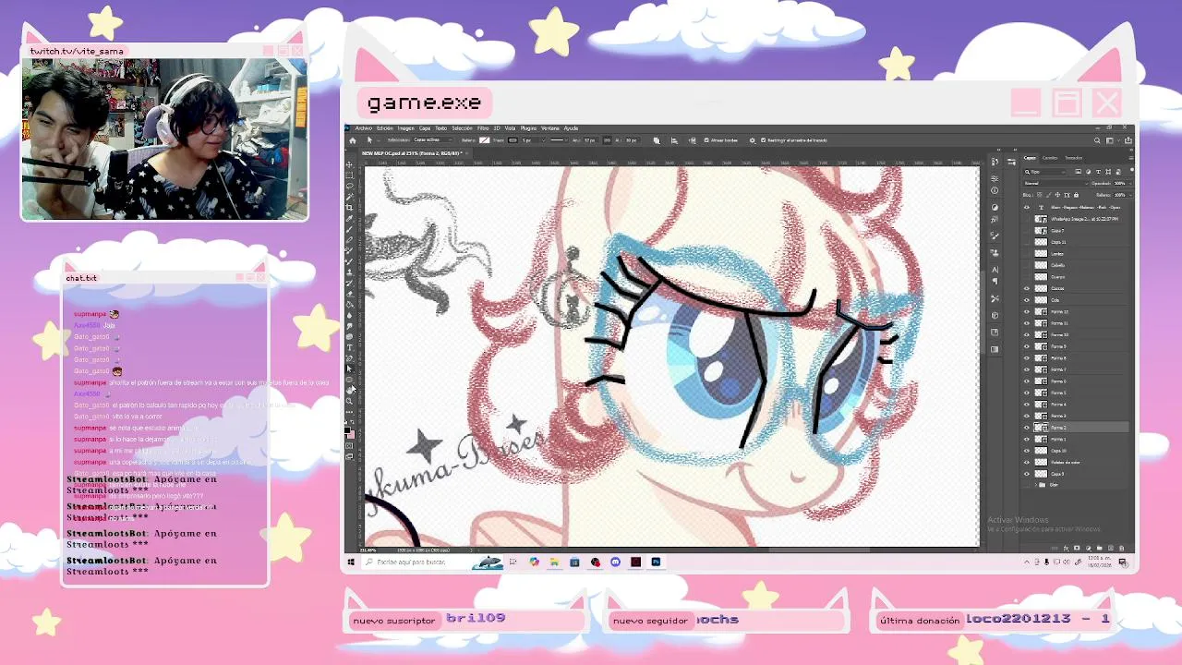The height and width of the screenshot is (665, 1182).
Task: Click the Discord icon in Windows taskbar
Action: click(615, 562)
